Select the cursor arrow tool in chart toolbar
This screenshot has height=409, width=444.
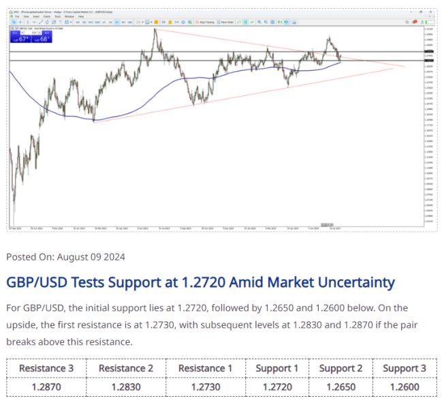[x=14, y=22]
